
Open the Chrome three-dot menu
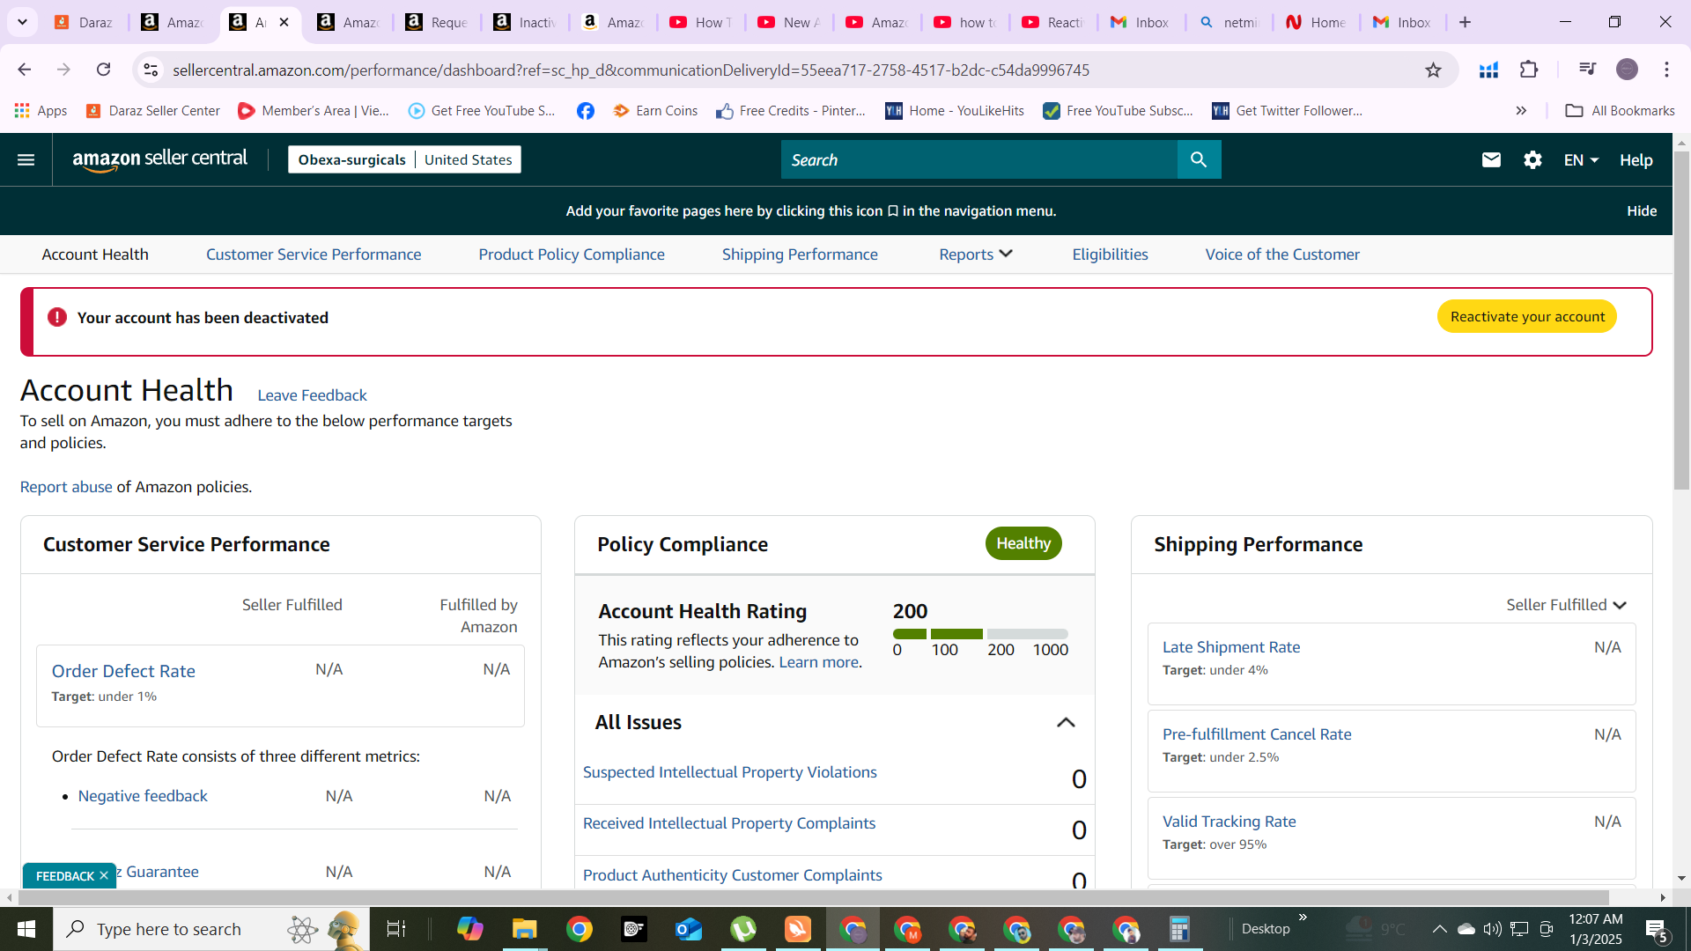coord(1666,70)
